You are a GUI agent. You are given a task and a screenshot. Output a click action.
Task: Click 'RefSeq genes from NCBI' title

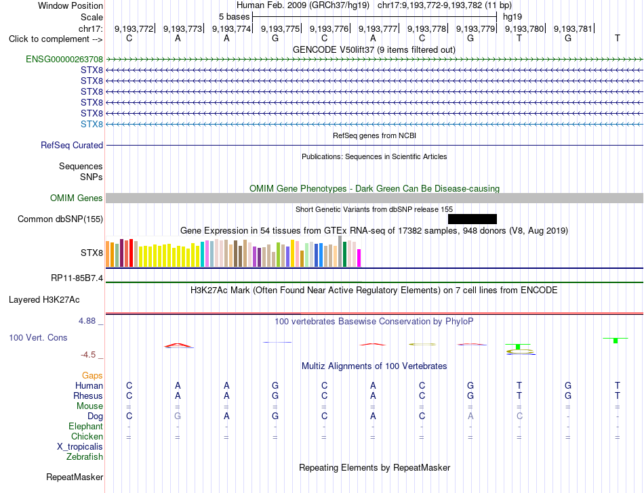click(x=375, y=135)
